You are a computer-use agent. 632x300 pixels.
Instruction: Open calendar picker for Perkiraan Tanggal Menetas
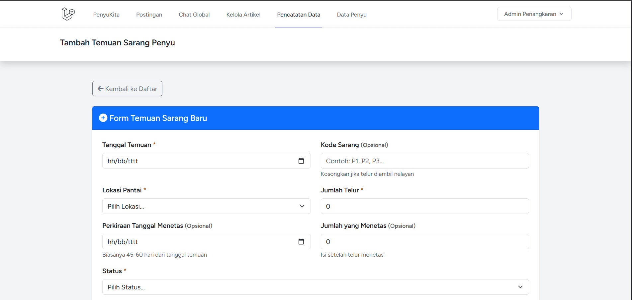(x=301, y=242)
